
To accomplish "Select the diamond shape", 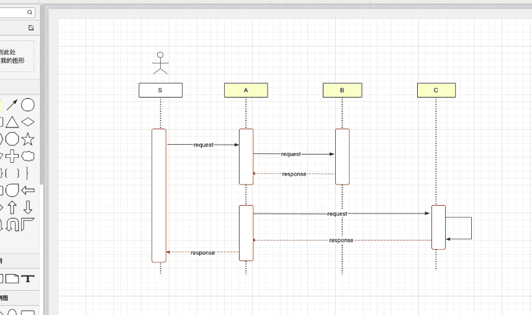I will pos(28,122).
